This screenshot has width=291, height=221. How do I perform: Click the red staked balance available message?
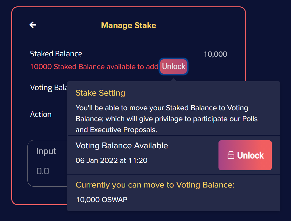tap(94, 66)
